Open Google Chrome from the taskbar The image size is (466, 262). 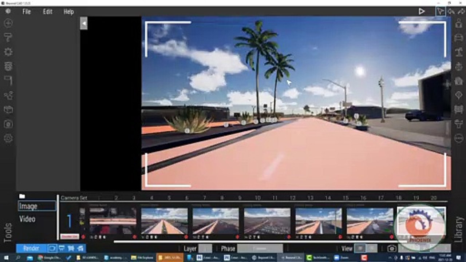[50, 258]
